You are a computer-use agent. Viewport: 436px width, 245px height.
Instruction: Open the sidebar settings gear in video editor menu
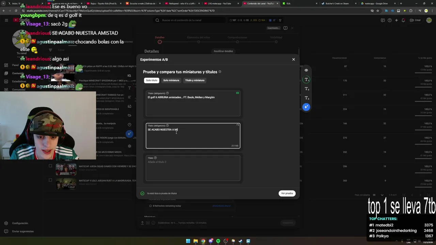tap(129, 146)
